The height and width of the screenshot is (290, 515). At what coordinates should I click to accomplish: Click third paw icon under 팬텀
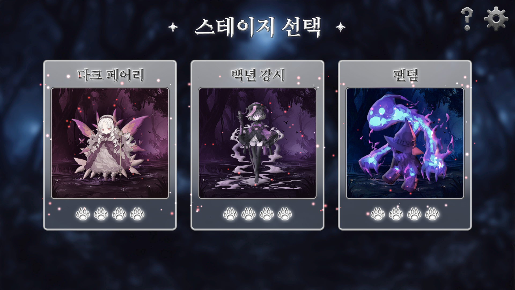[414, 214]
